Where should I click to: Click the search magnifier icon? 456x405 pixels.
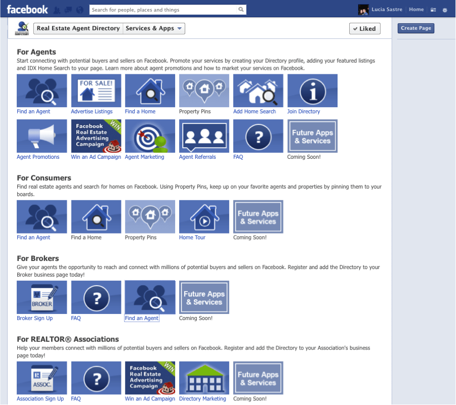241,9
